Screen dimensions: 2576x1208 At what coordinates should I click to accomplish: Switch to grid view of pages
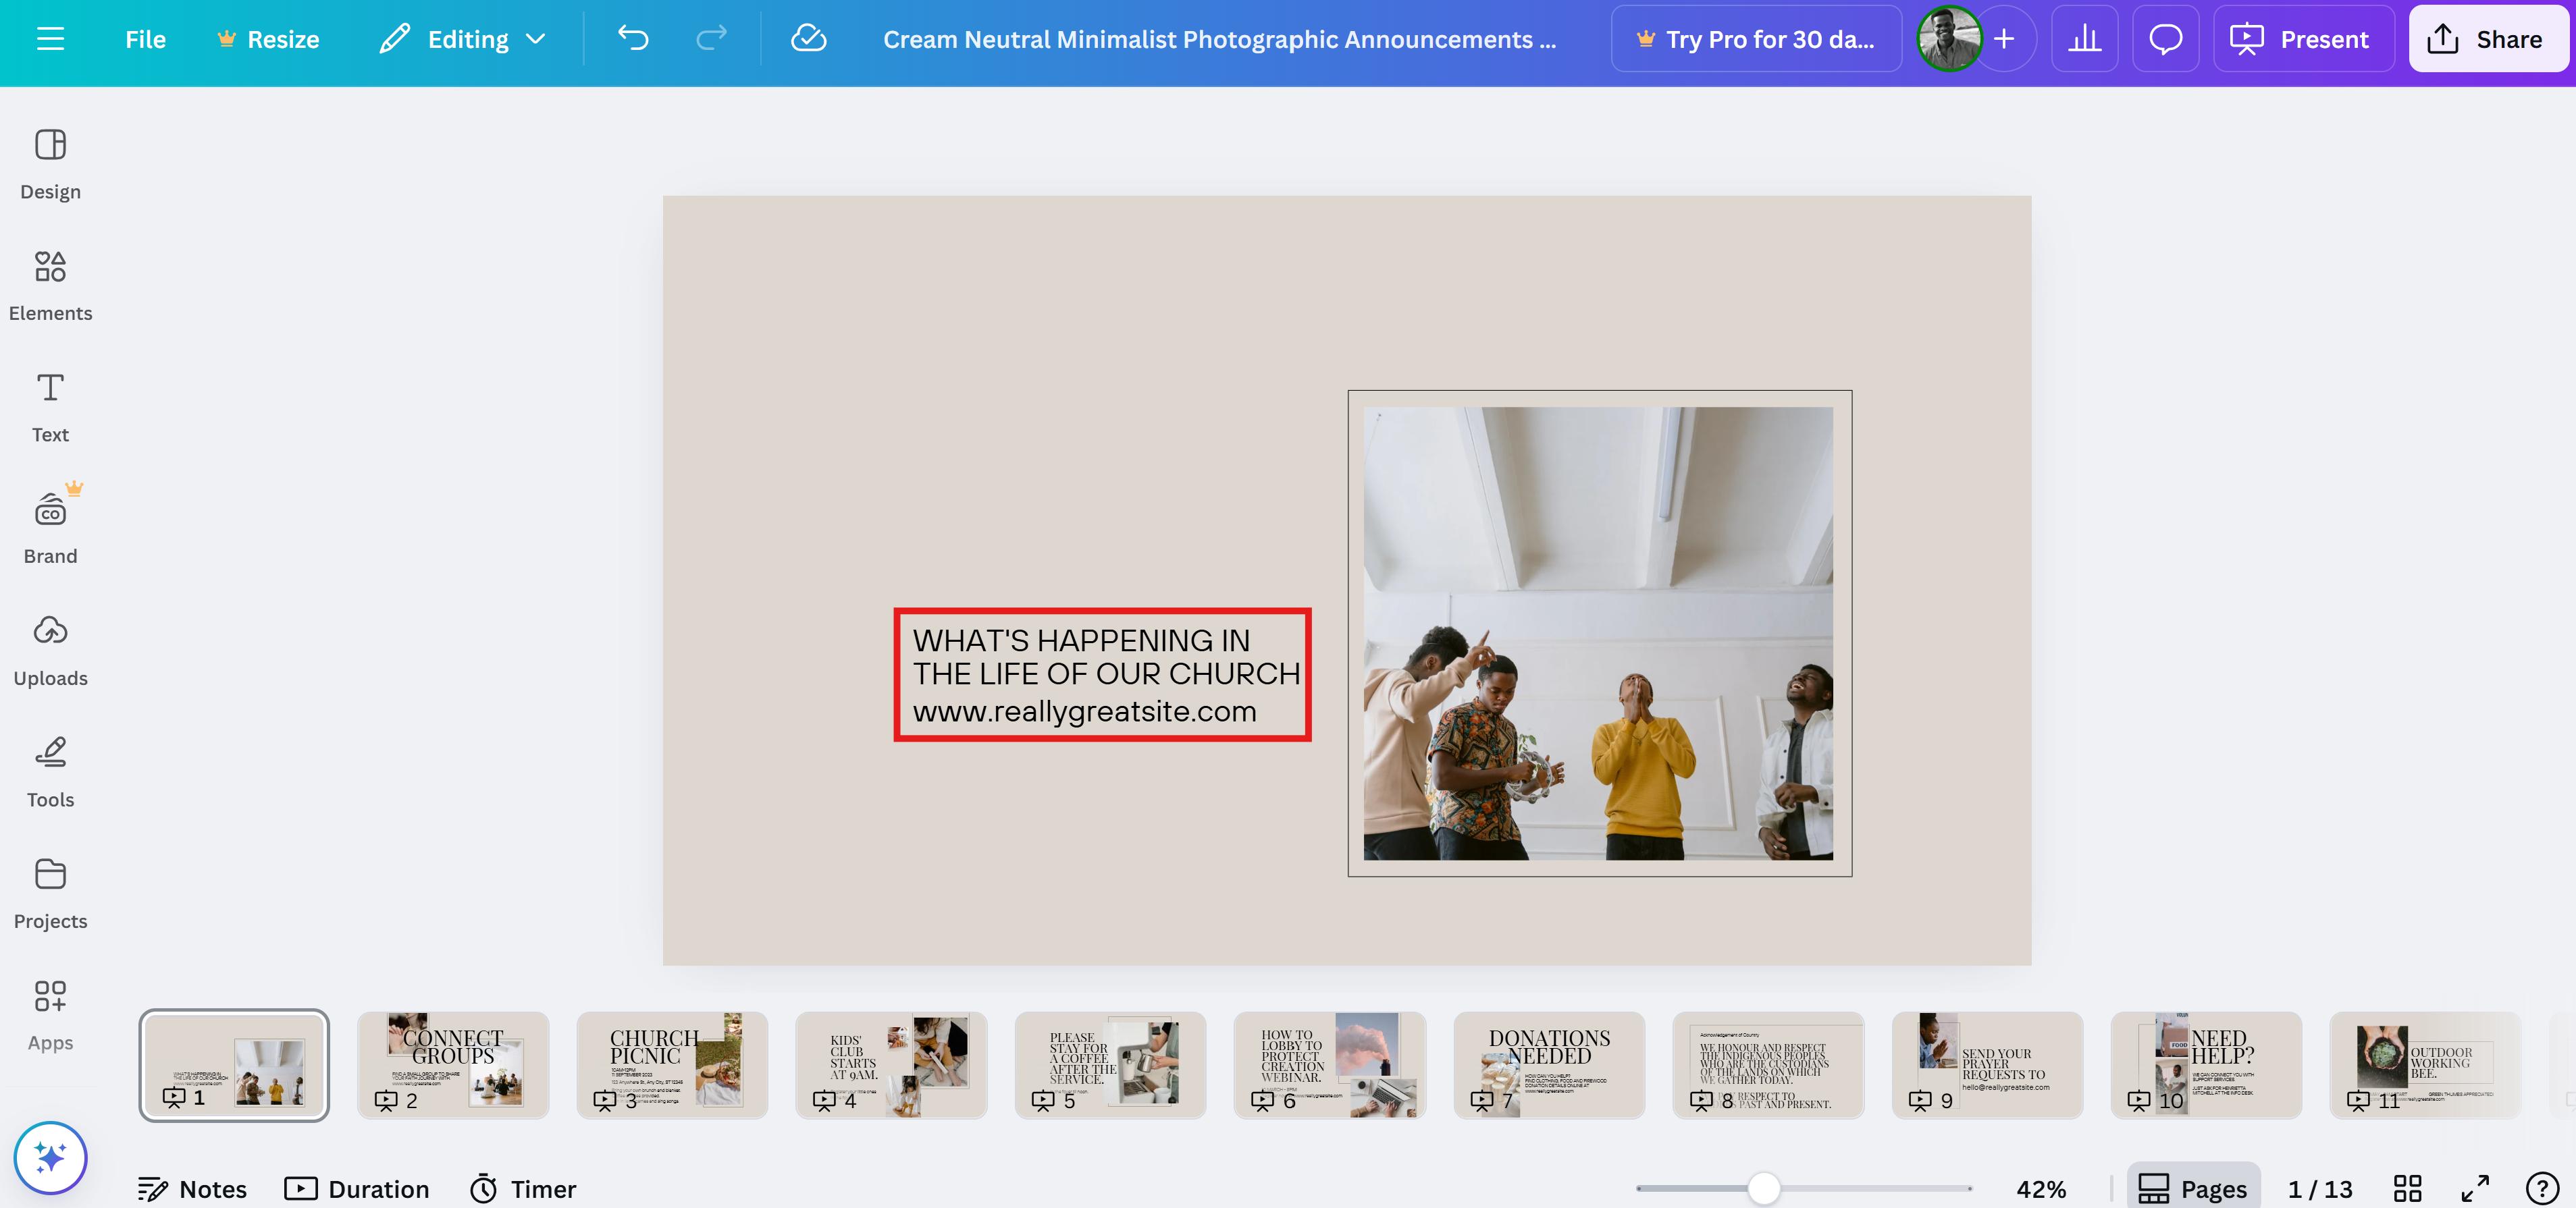(2407, 1188)
